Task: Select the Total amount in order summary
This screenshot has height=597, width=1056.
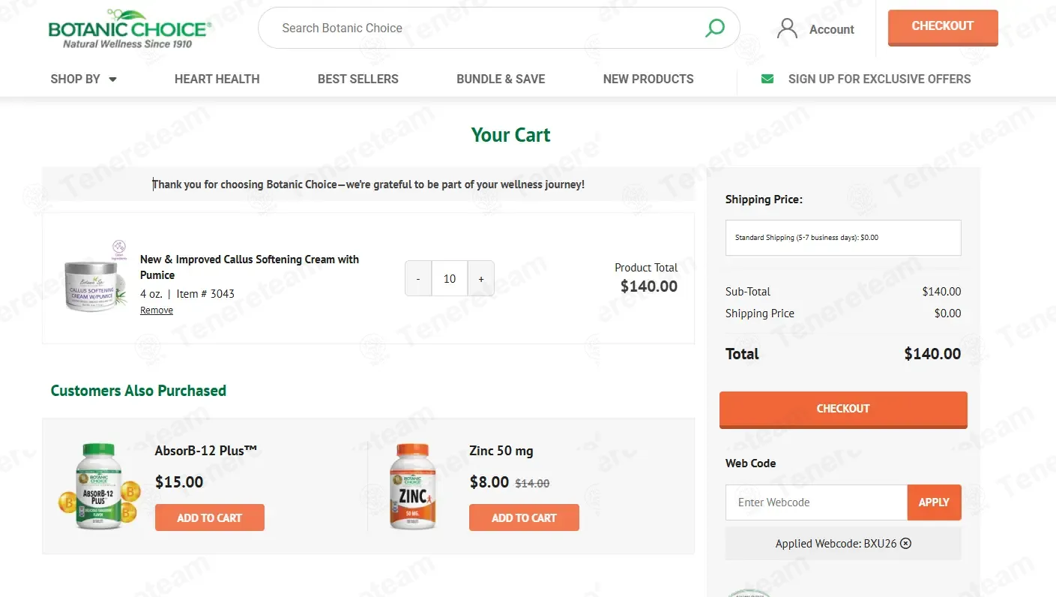Action: click(x=932, y=354)
